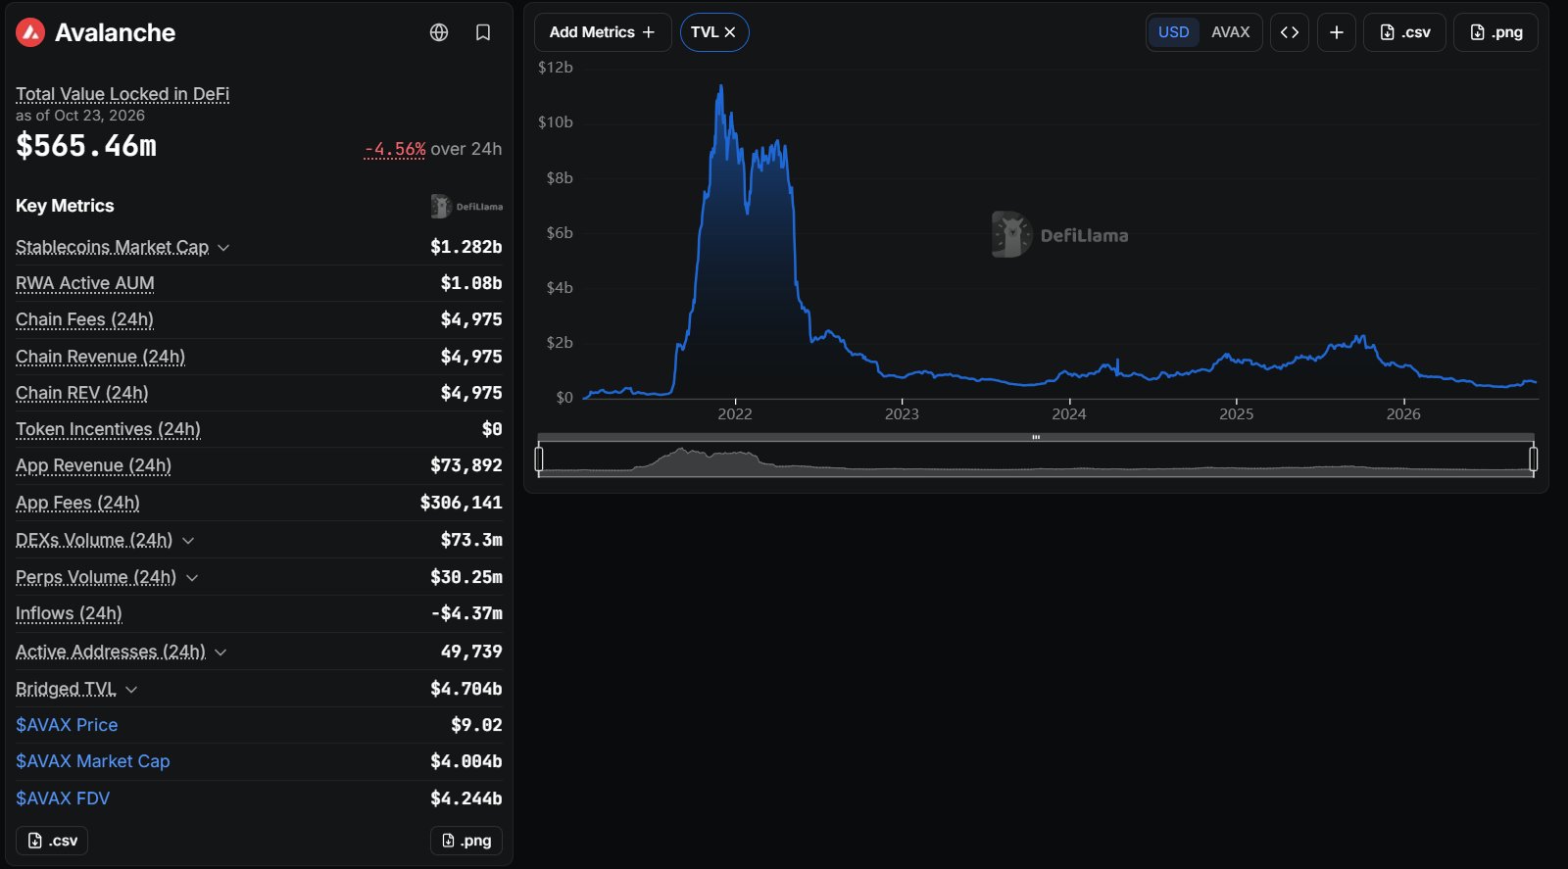
Task: Click the Total Value Locked in DeFi label
Action: (122, 94)
